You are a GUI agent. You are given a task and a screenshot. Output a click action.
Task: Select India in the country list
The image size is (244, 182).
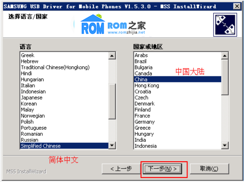coord(178,140)
